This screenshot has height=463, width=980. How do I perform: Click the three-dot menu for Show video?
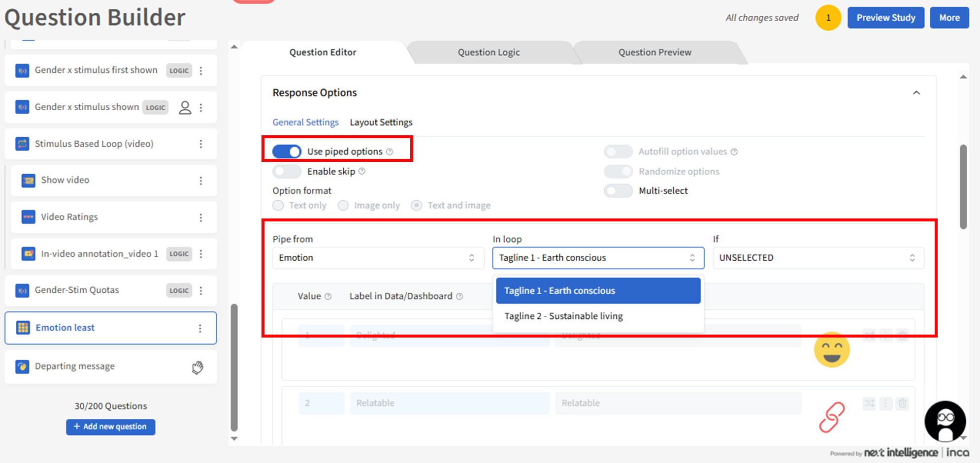tap(200, 181)
